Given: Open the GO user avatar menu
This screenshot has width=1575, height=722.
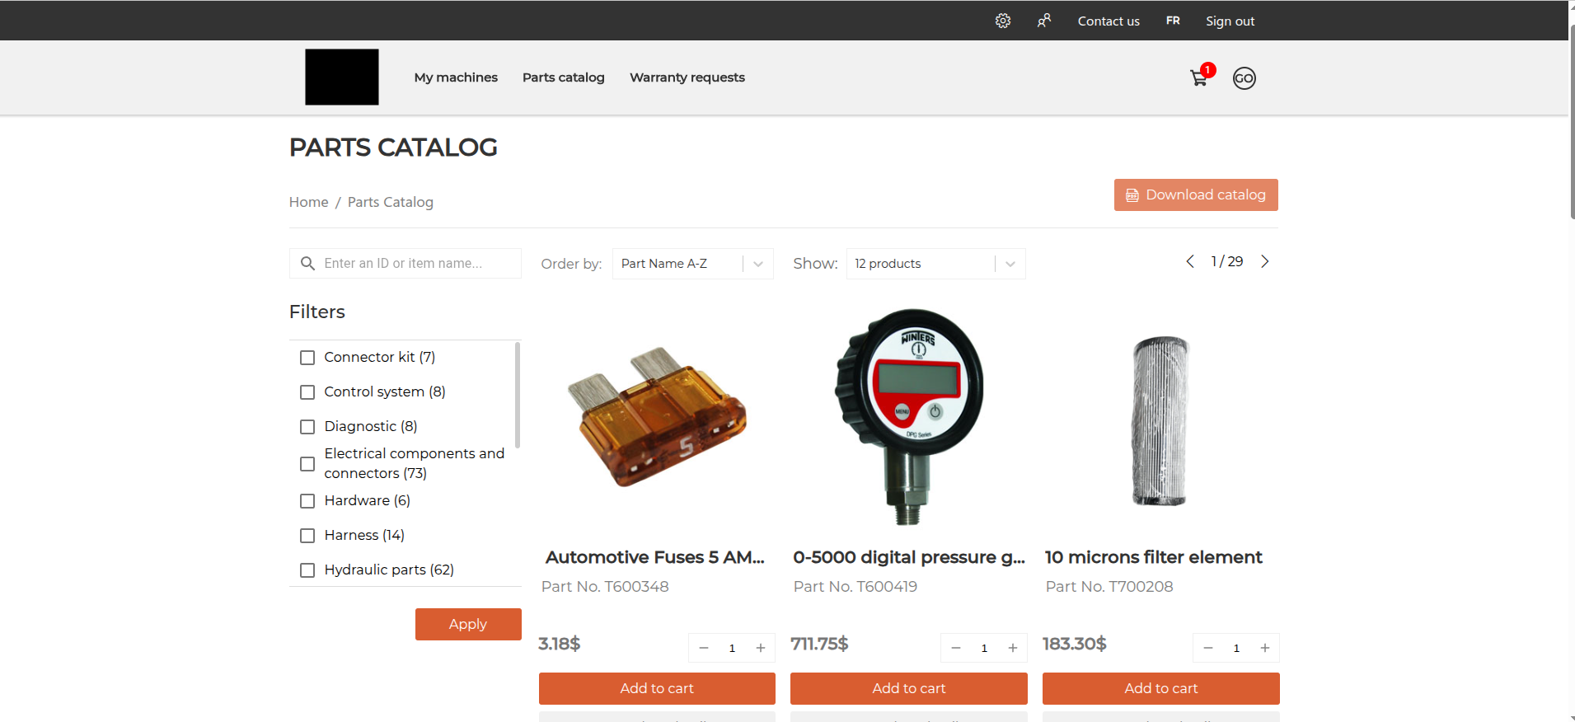Looking at the screenshot, I should coord(1244,78).
